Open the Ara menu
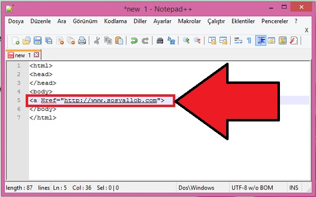The image size is (316, 197). 62,21
